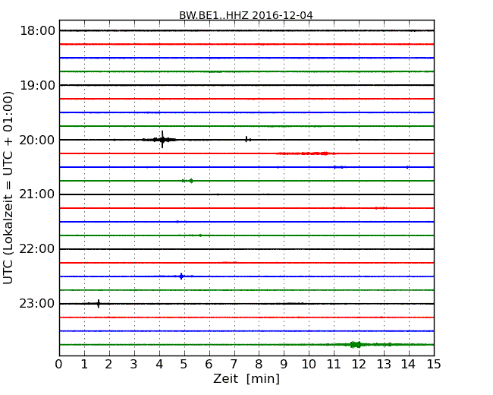Select the red burst on the 20:15 trace
Viewport: 493px width, 395px height.
(x=306, y=153)
